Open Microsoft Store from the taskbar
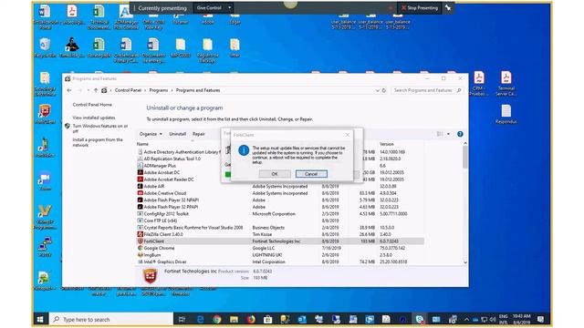The image size is (584, 328). click(x=267, y=320)
